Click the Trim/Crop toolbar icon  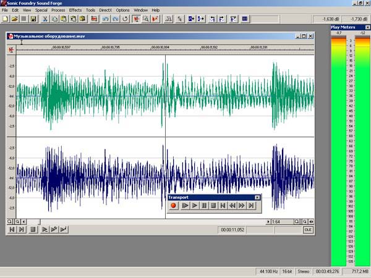94,19
